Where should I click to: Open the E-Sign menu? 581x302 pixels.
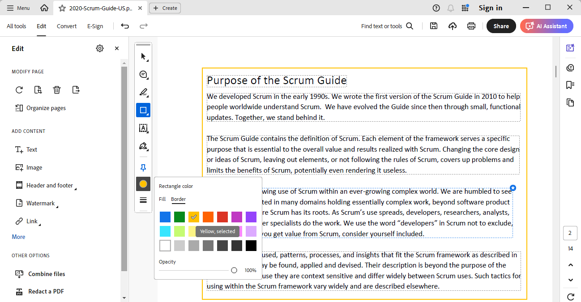95,26
